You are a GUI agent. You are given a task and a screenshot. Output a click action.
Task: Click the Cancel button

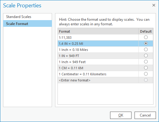[145, 115]
